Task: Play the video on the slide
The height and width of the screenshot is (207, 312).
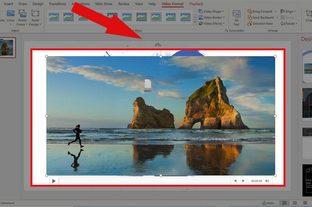Action: [x=54, y=181]
